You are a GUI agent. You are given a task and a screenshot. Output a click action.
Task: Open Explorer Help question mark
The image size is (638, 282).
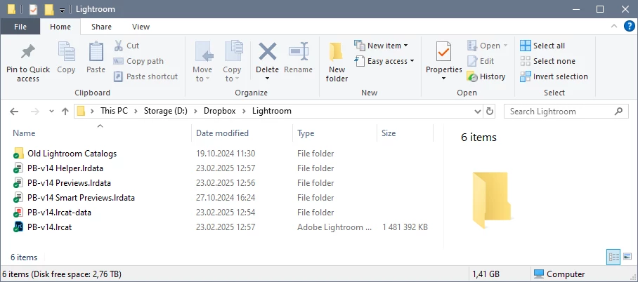(x=629, y=27)
